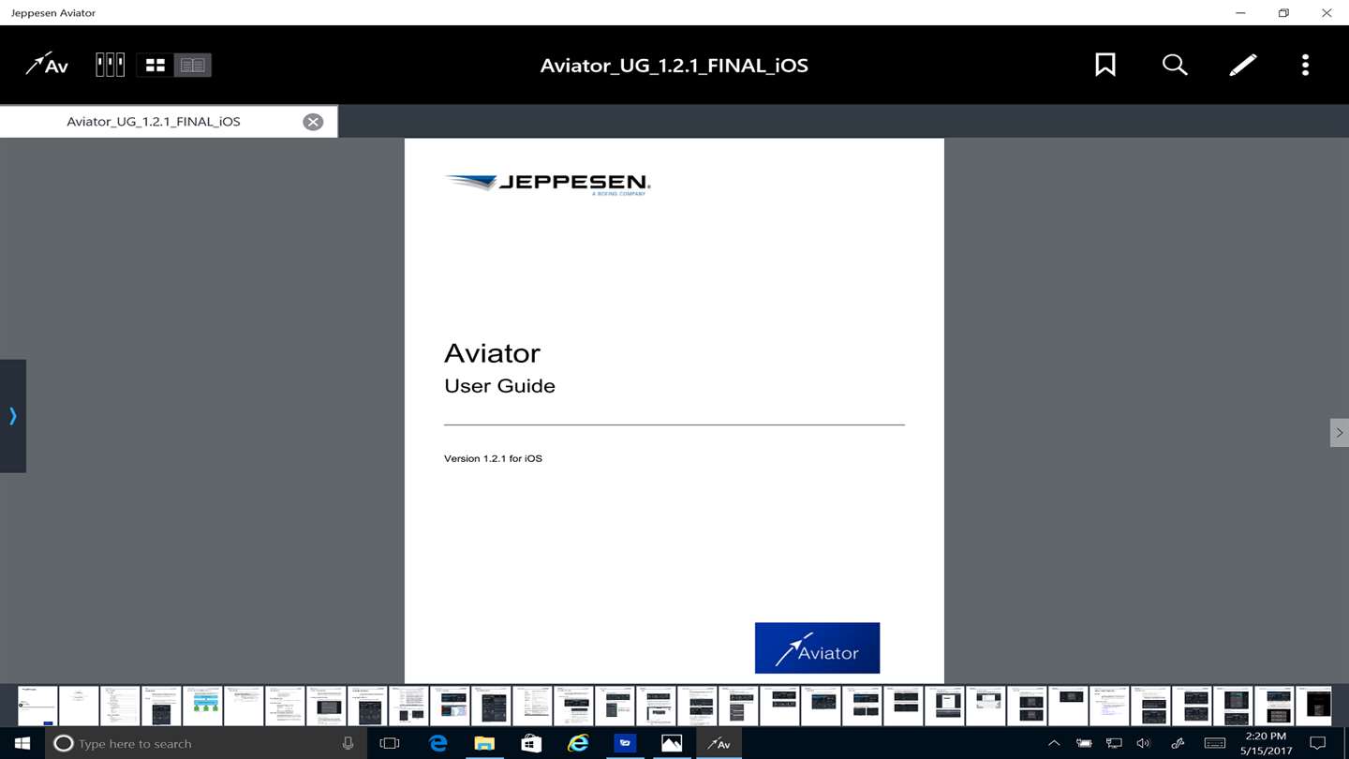Click the "Version 1.2.1 for iOS" text
This screenshot has width=1349, height=759.
493,458
